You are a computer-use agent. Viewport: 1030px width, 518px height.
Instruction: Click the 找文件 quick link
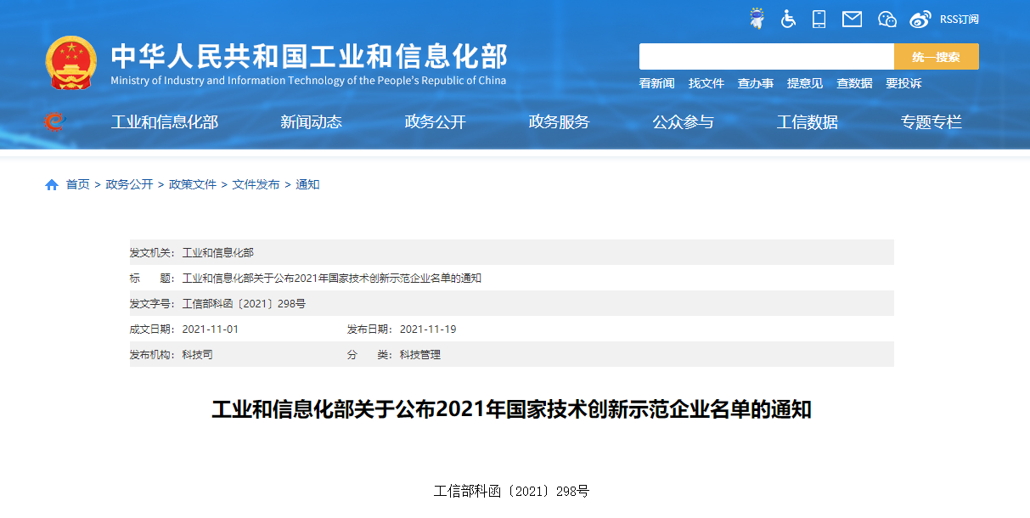coord(706,83)
